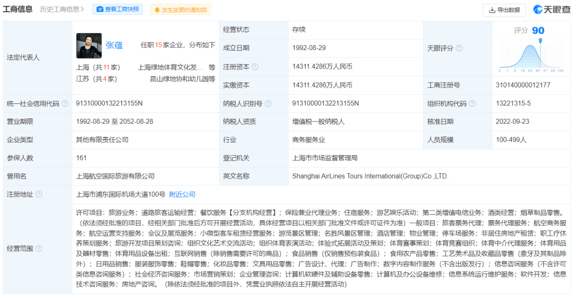Click 经营状态 value 存续
Image resolution: width=577 pixels, height=298 pixels.
point(299,30)
